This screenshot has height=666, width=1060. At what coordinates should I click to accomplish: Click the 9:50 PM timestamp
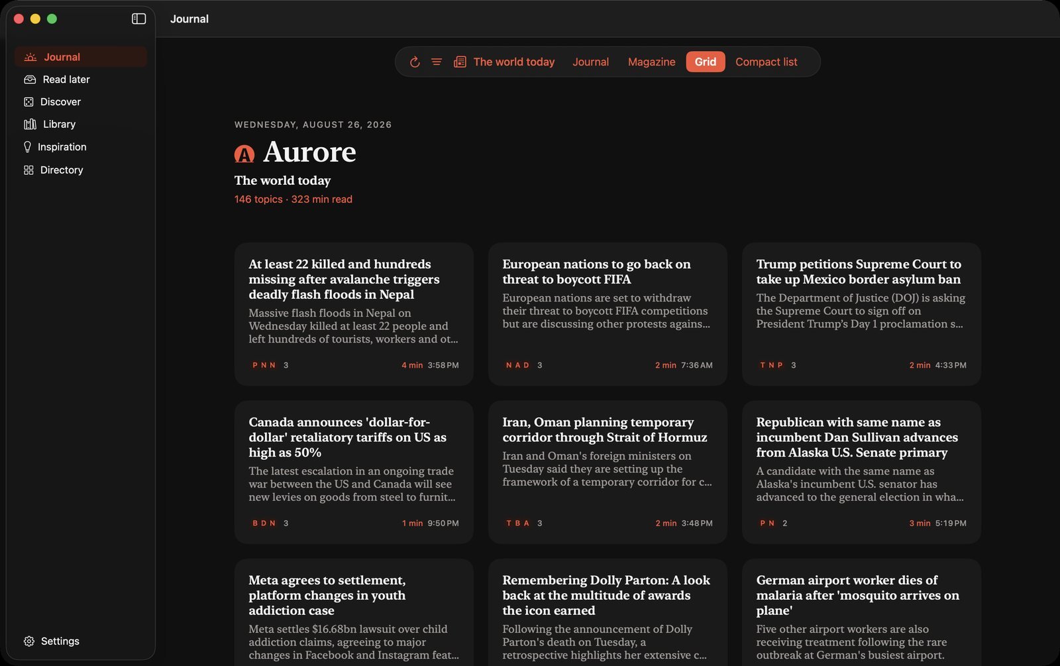443,524
